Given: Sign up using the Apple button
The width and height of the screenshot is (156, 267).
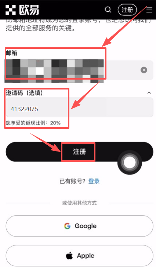Looking at the screenshot, I should click(79, 256).
